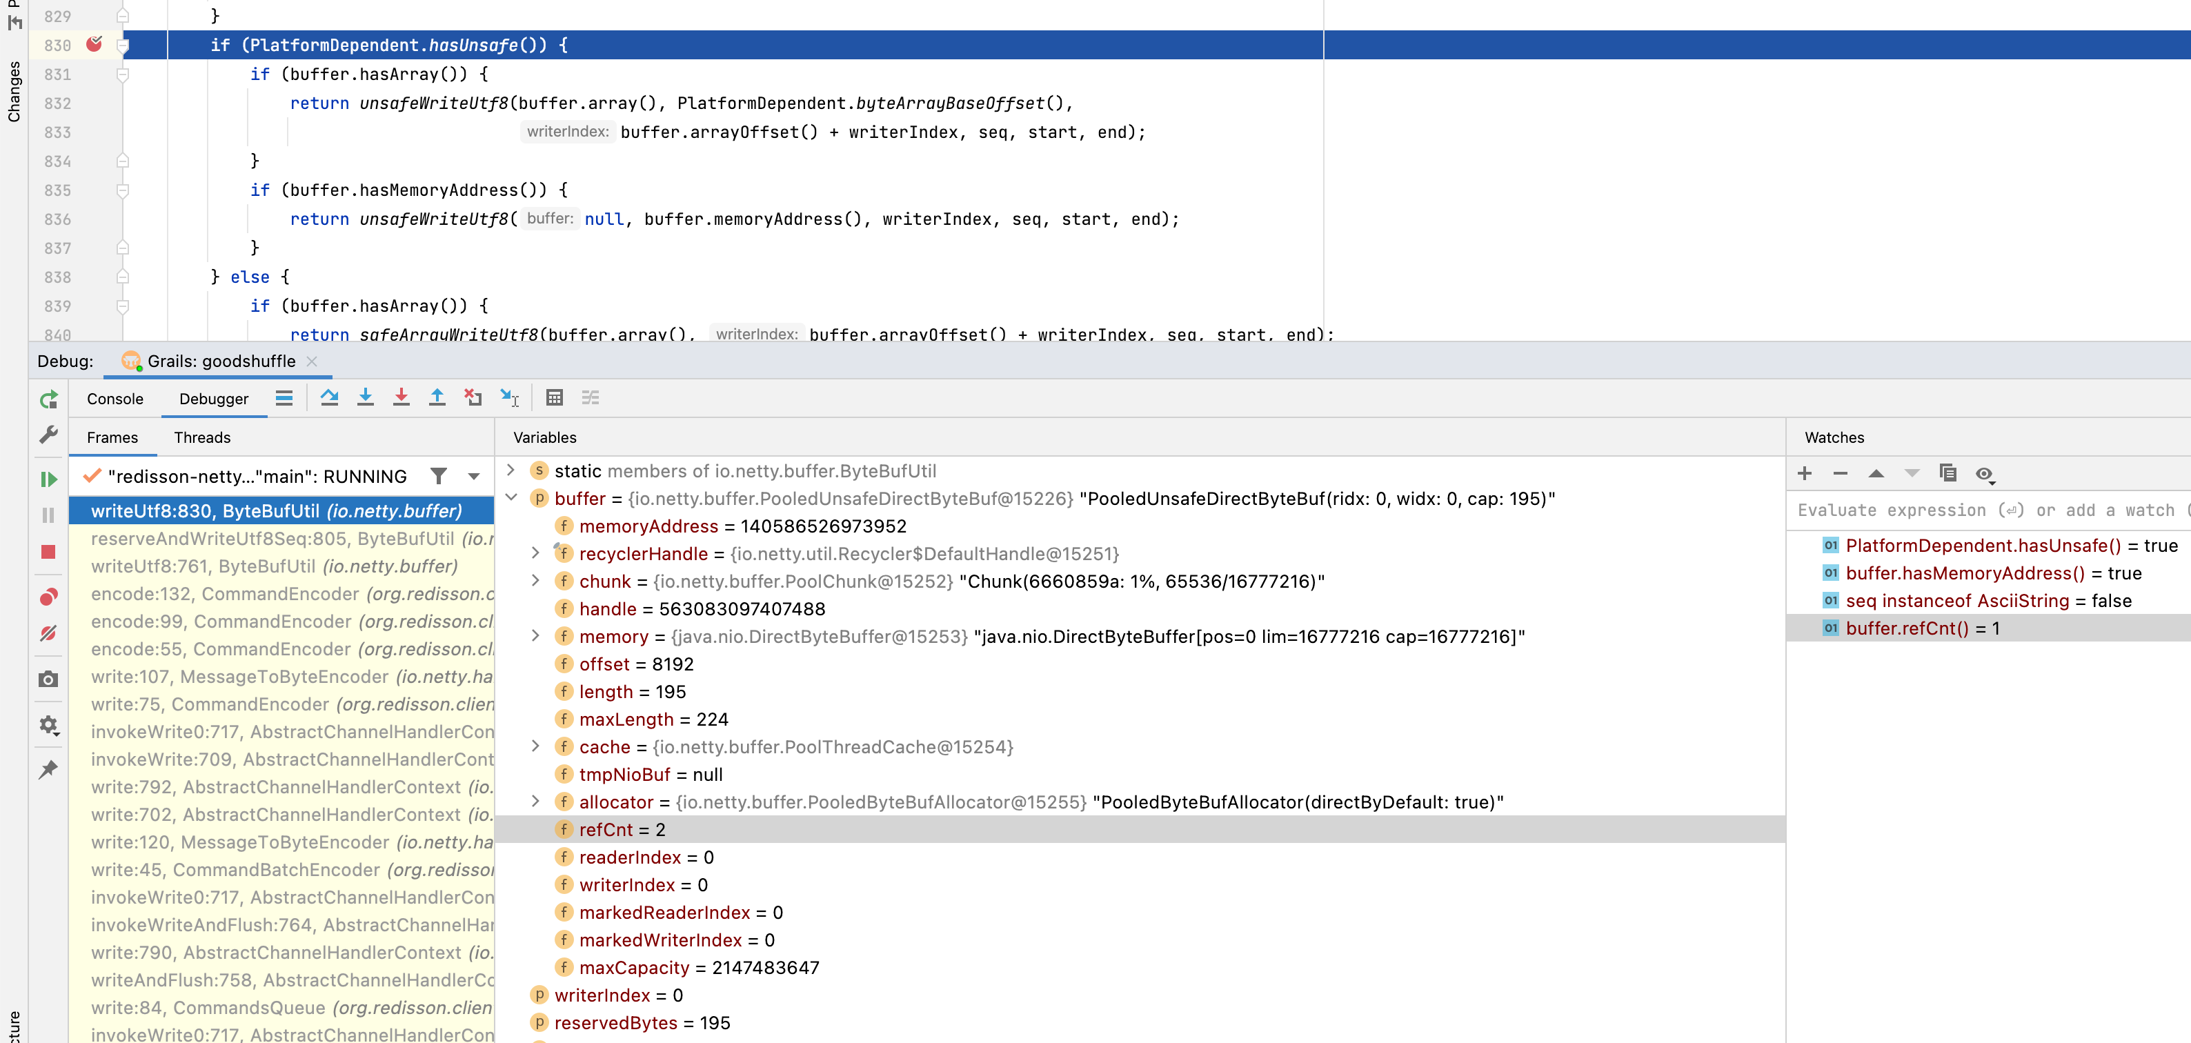Click the Step Out icon

(437, 397)
